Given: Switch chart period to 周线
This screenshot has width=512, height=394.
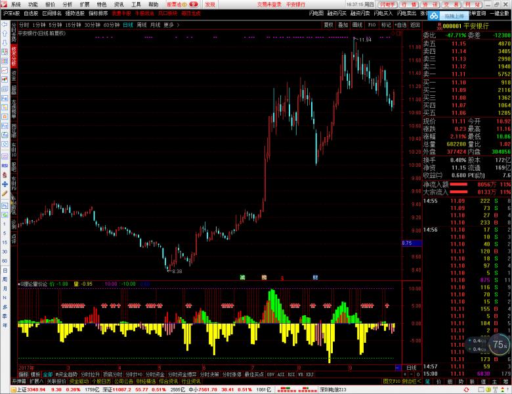Looking at the screenshot, I should (142, 25).
